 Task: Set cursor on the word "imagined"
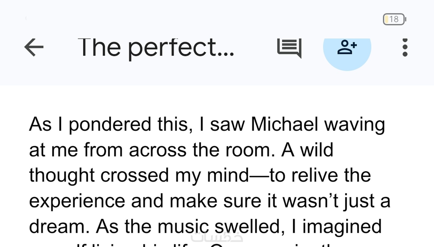(342, 227)
